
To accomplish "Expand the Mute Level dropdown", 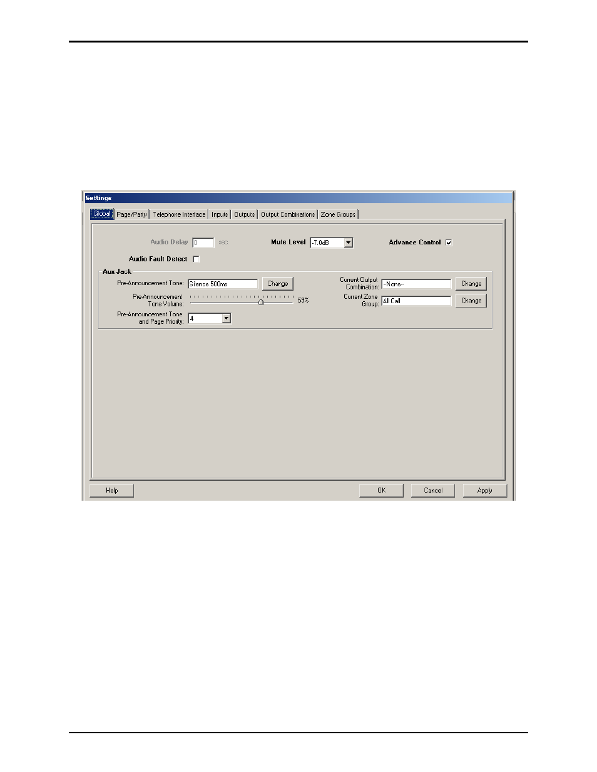I will (349, 243).
